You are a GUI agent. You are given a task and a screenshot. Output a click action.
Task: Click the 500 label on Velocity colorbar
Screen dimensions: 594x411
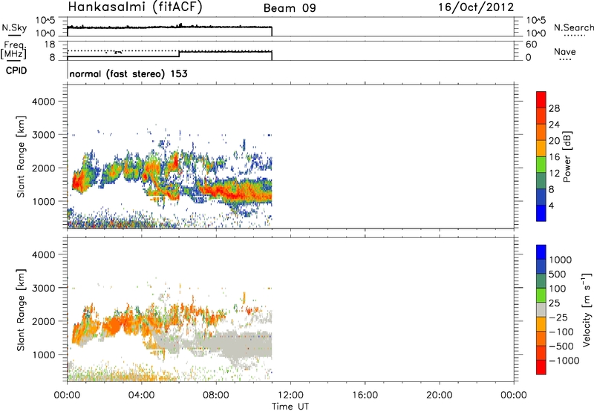557,274
